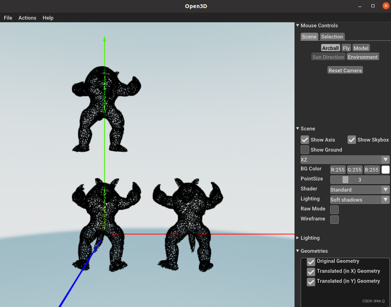Open the Shader dropdown showing Standard
This screenshot has height=307, width=391.
[x=359, y=189]
